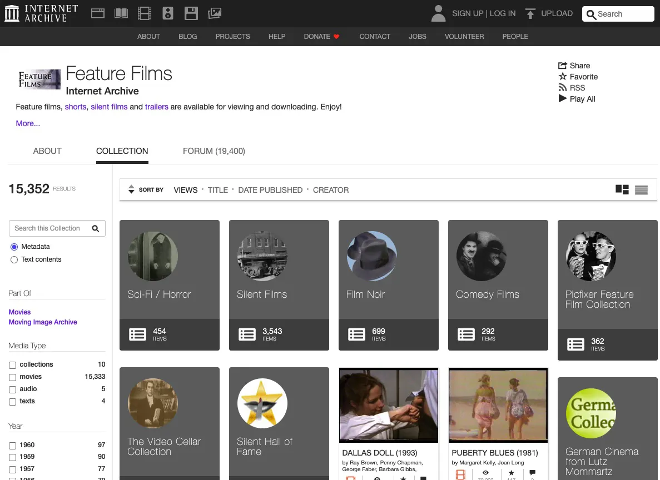Open the Moving Image Archive link
Viewport: 660px width, 480px height.
pyautogui.click(x=43, y=322)
